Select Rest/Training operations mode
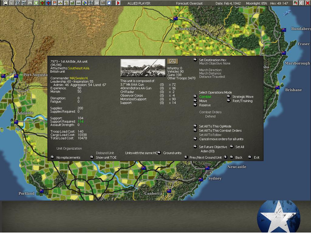311x238 pixels. pos(243,101)
